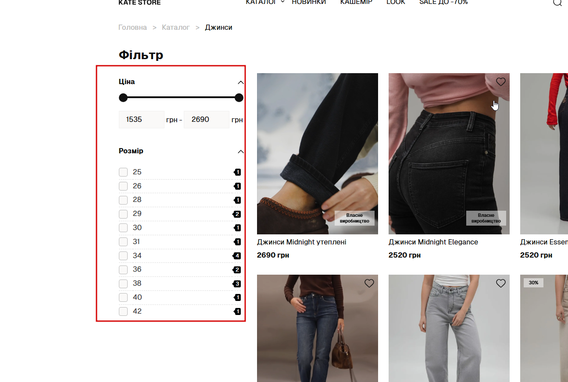
Task: Click the Фільтр heading
Action: [141, 55]
